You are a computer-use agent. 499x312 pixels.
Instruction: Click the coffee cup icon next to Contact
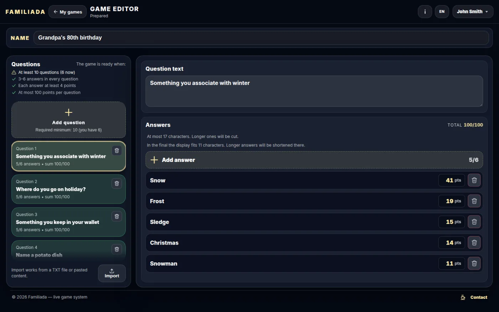point(463,297)
